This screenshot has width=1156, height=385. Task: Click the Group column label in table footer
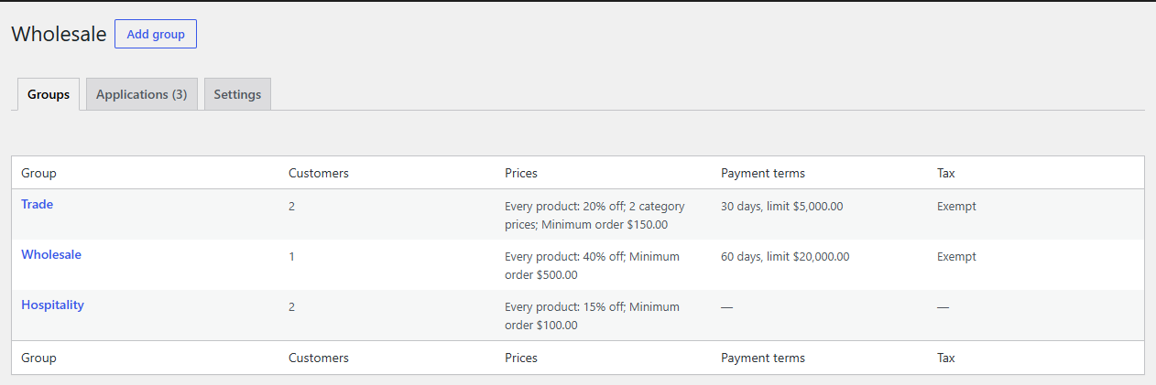[x=38, y=358]
